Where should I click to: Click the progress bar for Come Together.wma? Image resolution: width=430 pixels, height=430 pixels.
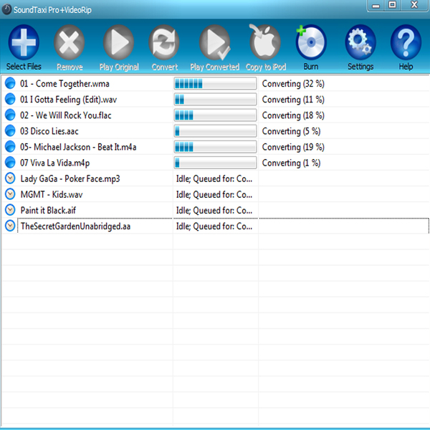[x=215, y=83]
